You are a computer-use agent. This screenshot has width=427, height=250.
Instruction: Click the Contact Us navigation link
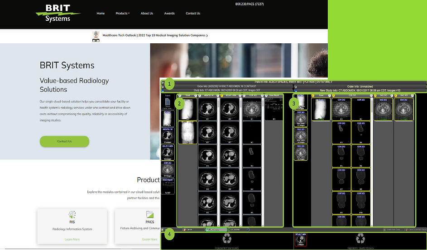point(193,14)
